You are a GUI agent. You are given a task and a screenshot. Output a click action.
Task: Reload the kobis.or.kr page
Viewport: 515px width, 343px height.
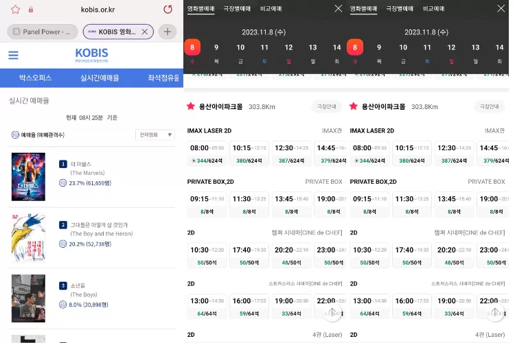pos(168,10)
